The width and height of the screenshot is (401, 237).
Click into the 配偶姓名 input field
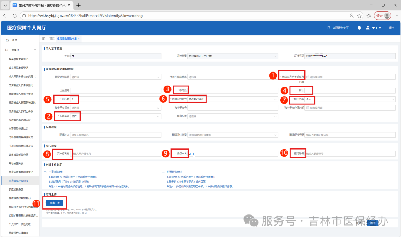point(115,135)
